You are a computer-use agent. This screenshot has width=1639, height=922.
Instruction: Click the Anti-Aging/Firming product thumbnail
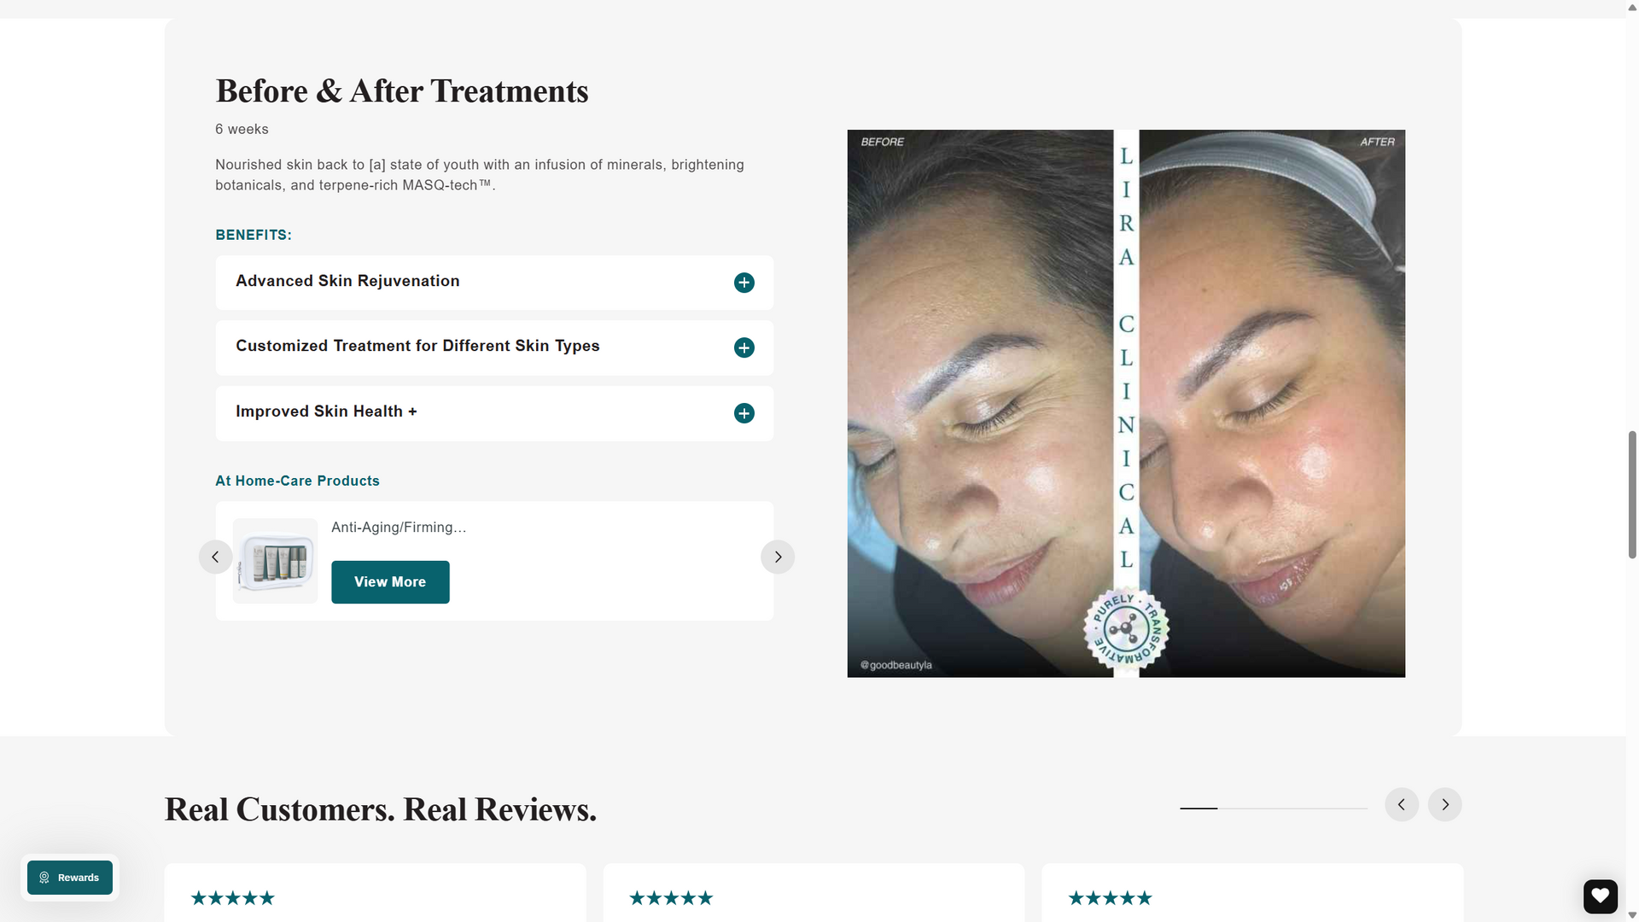[275, 561]
